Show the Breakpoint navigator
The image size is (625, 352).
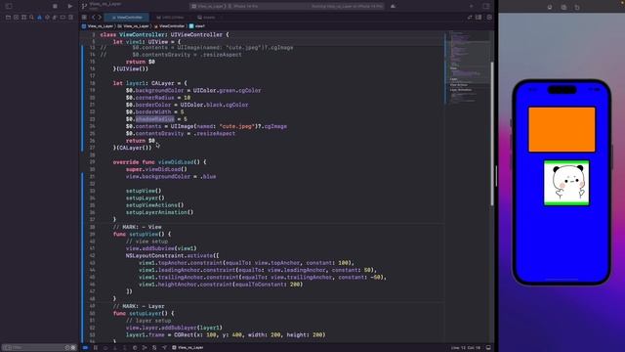point(62,18)
